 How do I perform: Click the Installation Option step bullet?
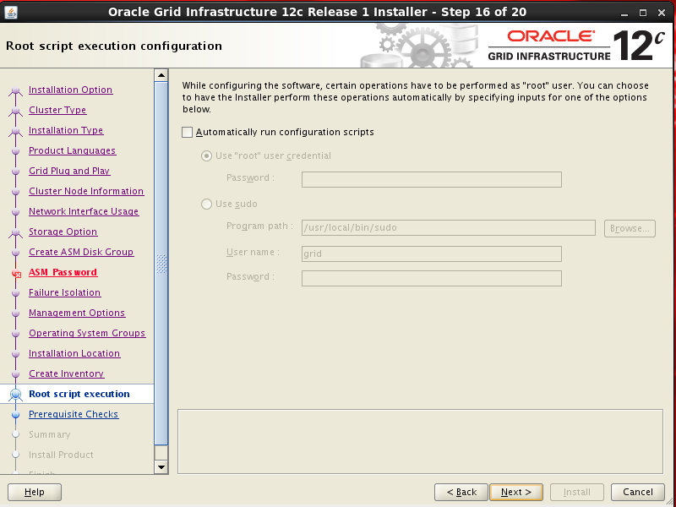click(16, 90)
